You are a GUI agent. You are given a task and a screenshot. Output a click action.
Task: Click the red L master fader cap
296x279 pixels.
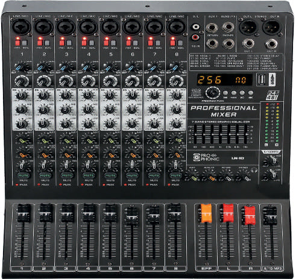(228, 213)
